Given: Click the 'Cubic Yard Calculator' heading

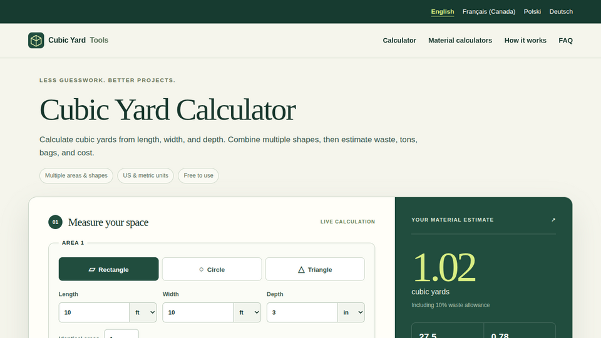Looking at the screenshot, I should pos(168,110).
